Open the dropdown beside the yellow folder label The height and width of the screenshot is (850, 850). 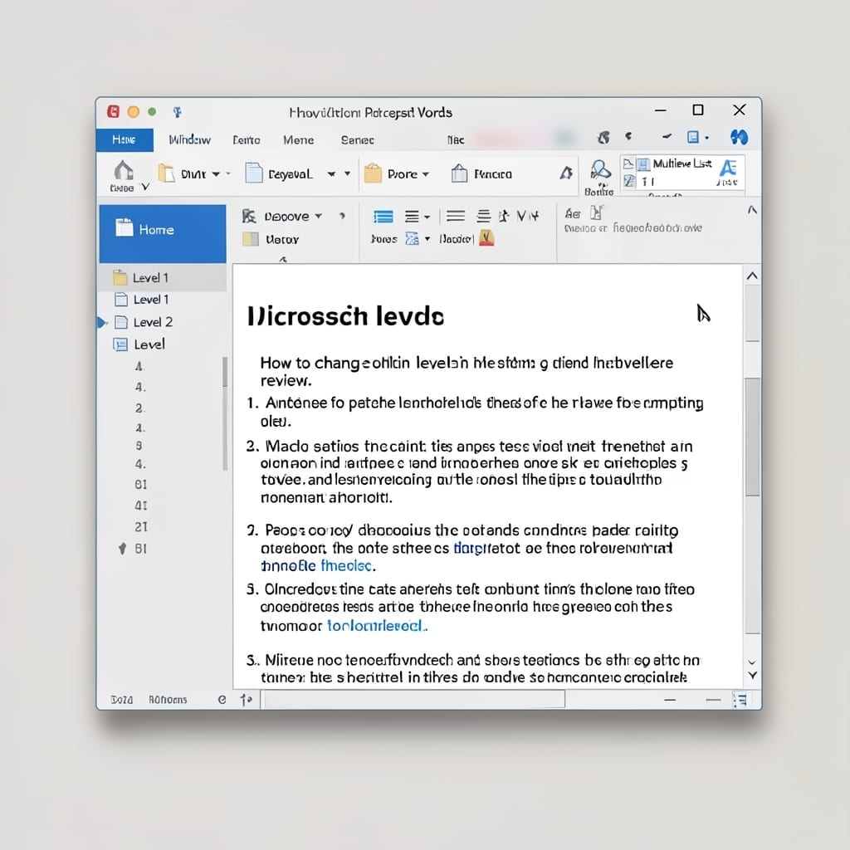tap(216, 174)
